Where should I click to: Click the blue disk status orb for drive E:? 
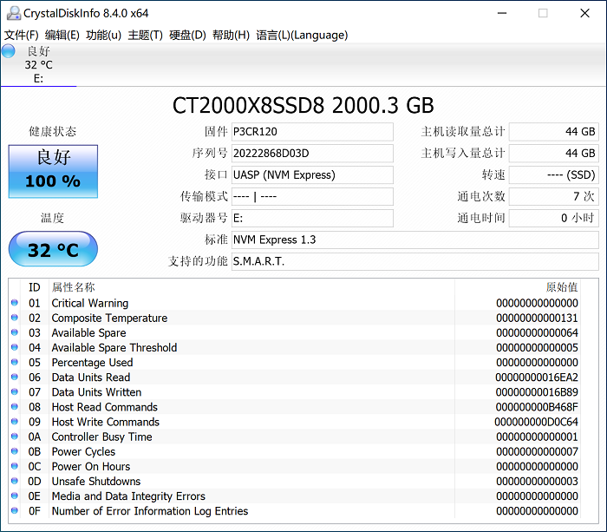(x=9, y=51)
